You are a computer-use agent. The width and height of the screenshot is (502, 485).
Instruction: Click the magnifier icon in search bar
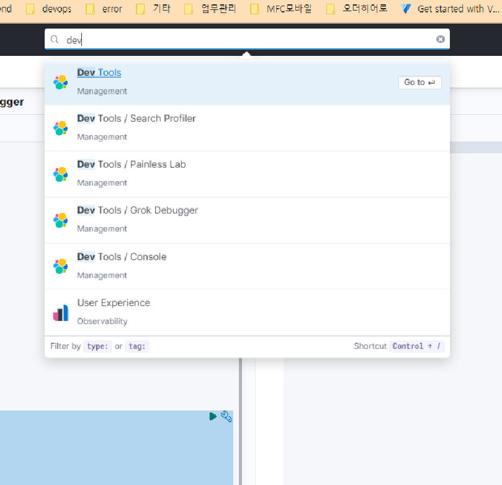click(x=55, y=39)
